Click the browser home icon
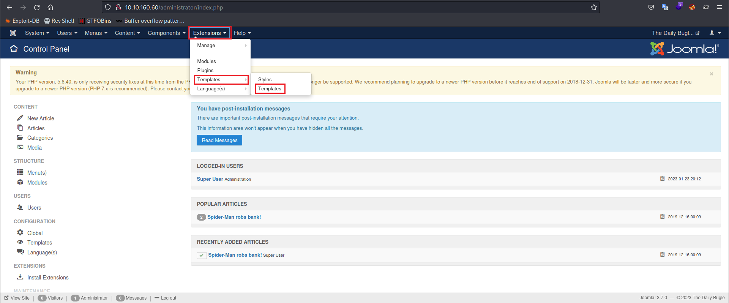The width and height of the screenshot is (729, 303). coord(50,8)
